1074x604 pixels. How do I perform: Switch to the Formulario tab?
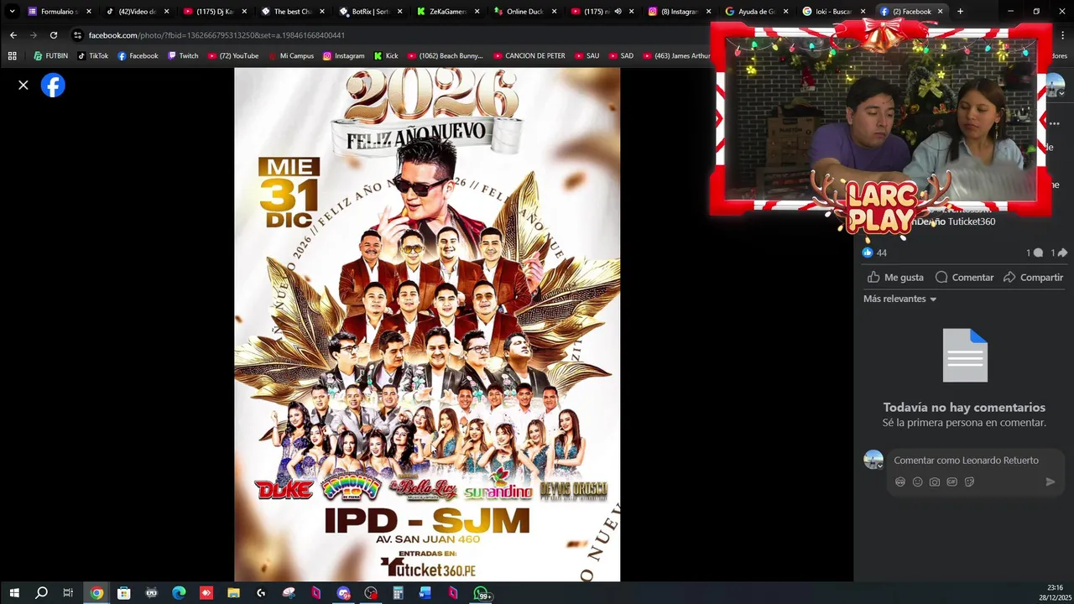(x=59, y=12)
